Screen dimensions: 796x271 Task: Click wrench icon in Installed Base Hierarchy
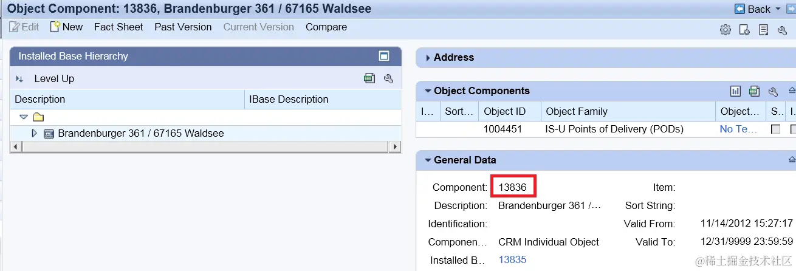[x=389, y=78]
